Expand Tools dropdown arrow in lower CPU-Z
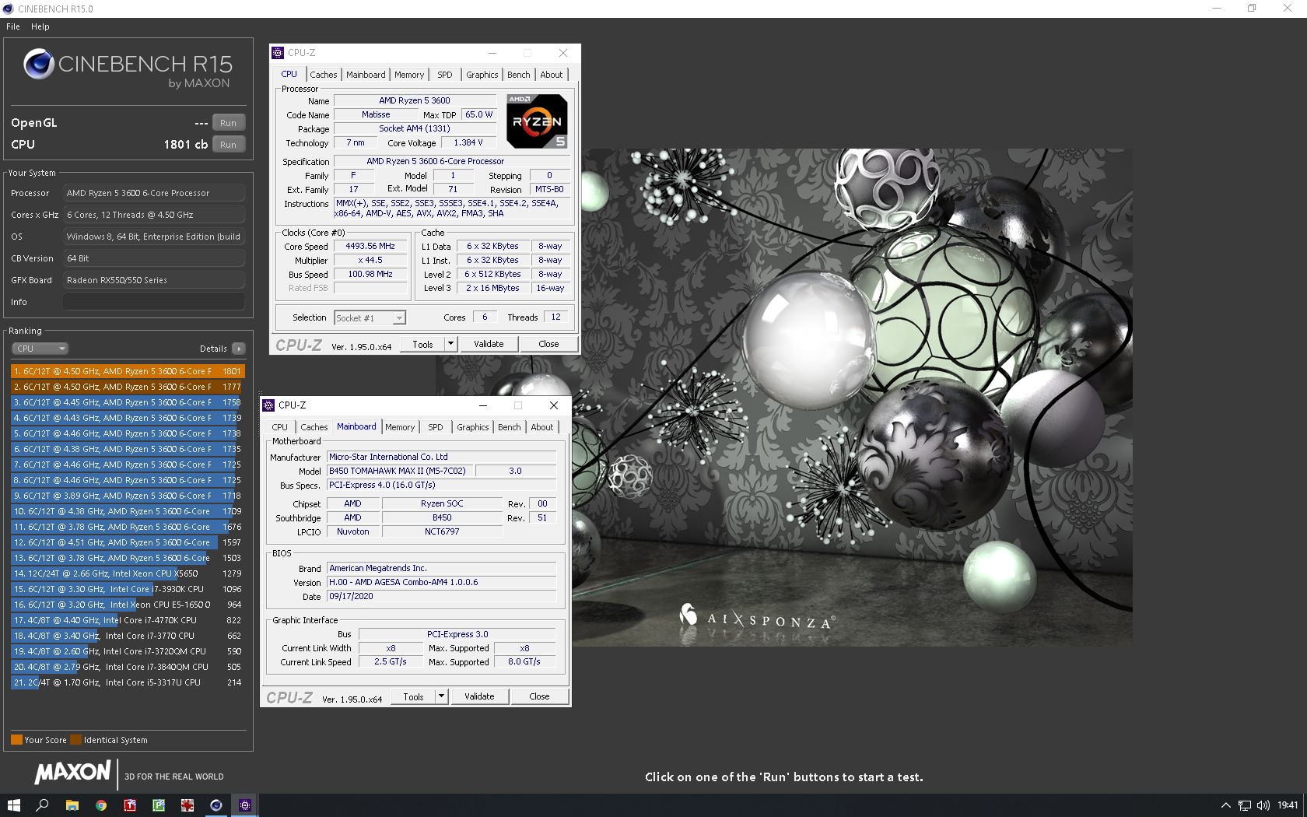Screen dimensions: 1307x817 pos(441,696)
